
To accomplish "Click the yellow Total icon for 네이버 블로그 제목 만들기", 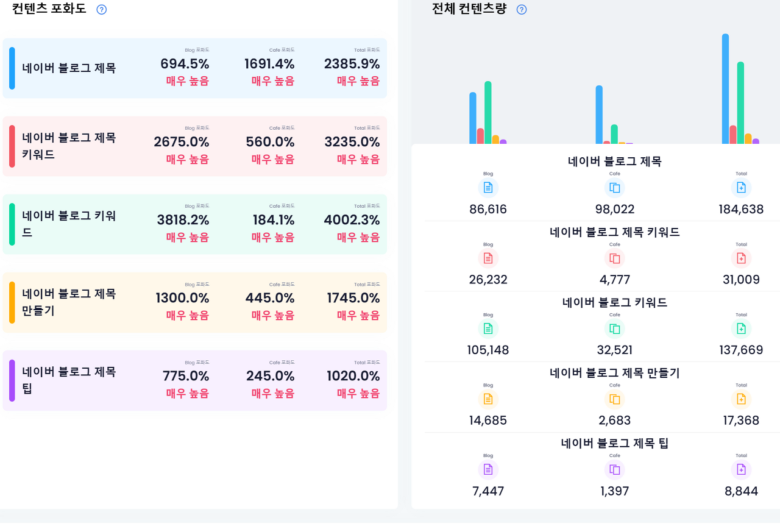I will (x=741, y=399).
